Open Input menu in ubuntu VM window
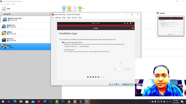The width and height of the screenshot is (186, 104). point(69,18)
